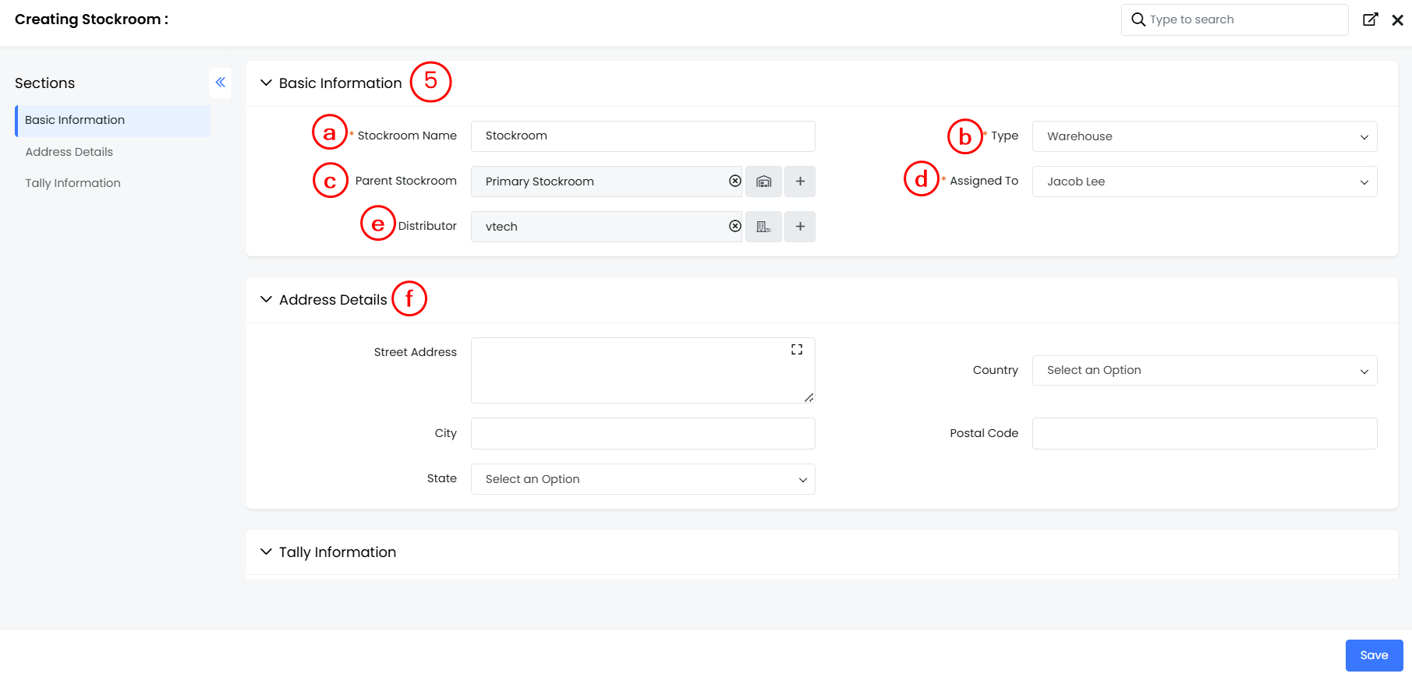This screenshot has height=677, width=1412.
Task: Close the Creating Stockroom dialog
Action: [x=1397, y=20]
